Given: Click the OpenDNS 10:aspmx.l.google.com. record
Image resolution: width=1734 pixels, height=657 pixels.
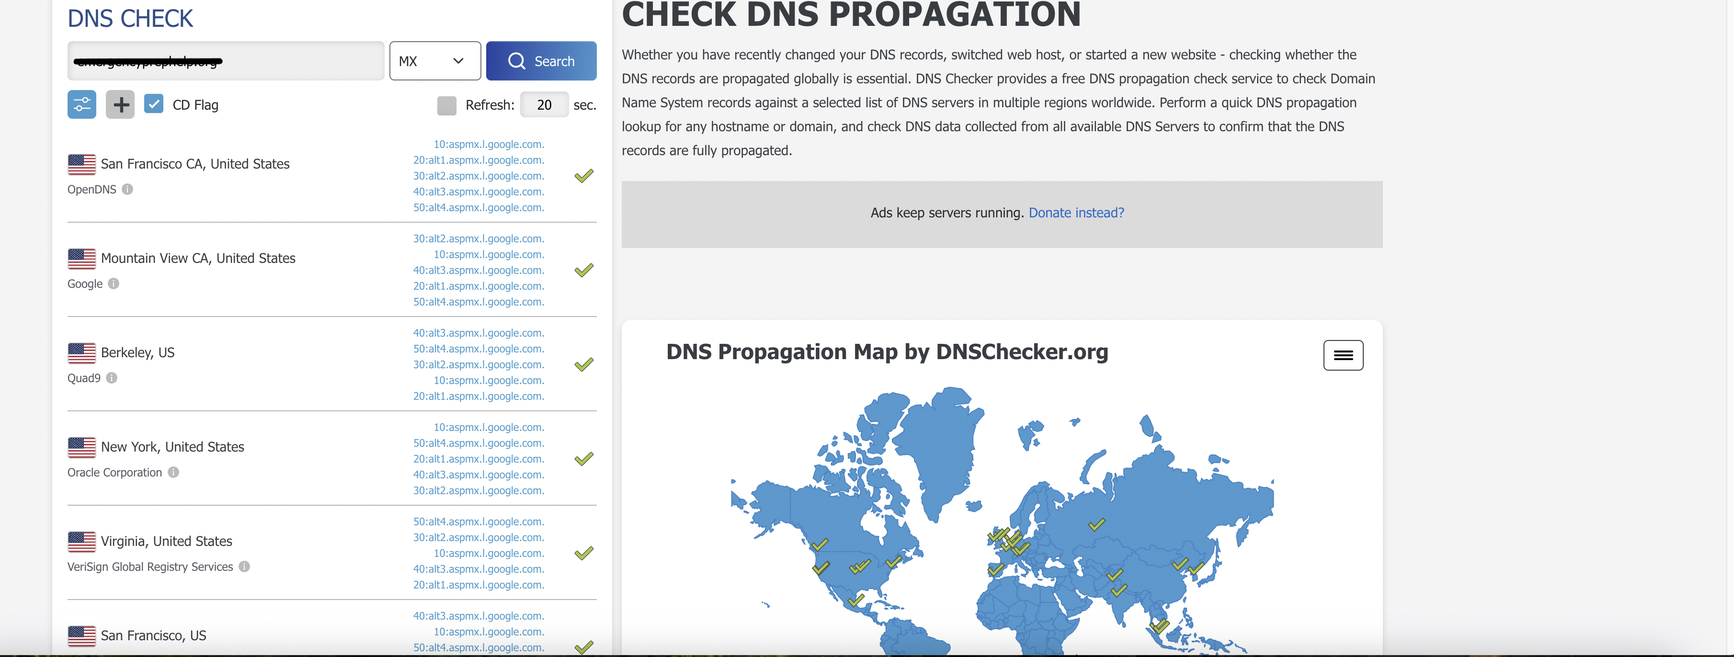Looking at the screenshot, I should 489,144.
